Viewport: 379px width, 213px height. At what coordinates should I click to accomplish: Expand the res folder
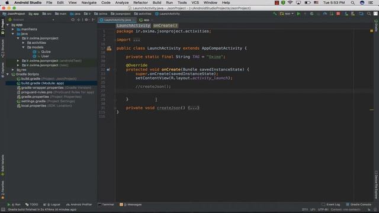pos(13,70)
